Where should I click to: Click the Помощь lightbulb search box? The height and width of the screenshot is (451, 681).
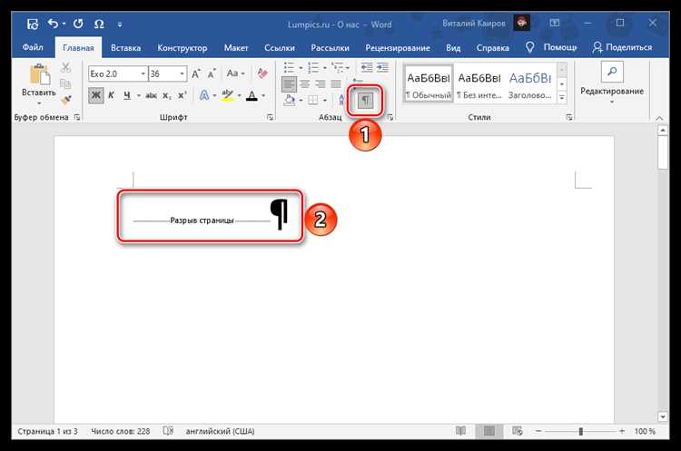pyautogui.click(x=551, y=47)
